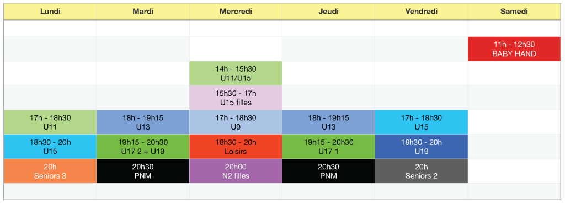Open Lundi 17h - 18h30 U11 slot
565x204 pixels.
(50, 122)
